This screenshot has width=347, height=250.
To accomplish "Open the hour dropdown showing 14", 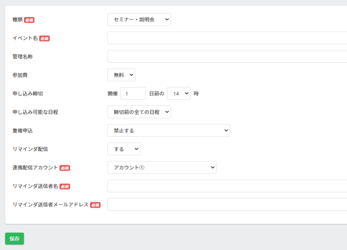I will click(178, 93).
